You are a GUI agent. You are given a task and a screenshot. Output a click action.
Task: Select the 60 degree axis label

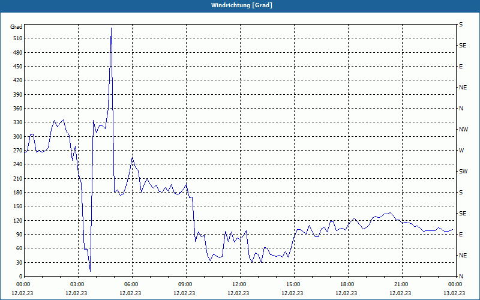[19, 248]
